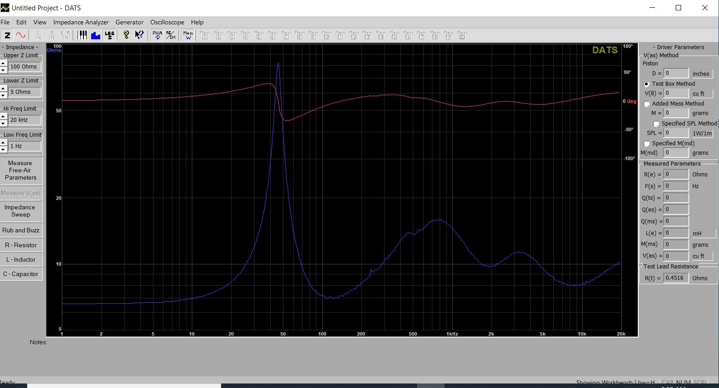Open the Impedance Analyzer menu
The image size is (719, 388).
pos(81,22)
